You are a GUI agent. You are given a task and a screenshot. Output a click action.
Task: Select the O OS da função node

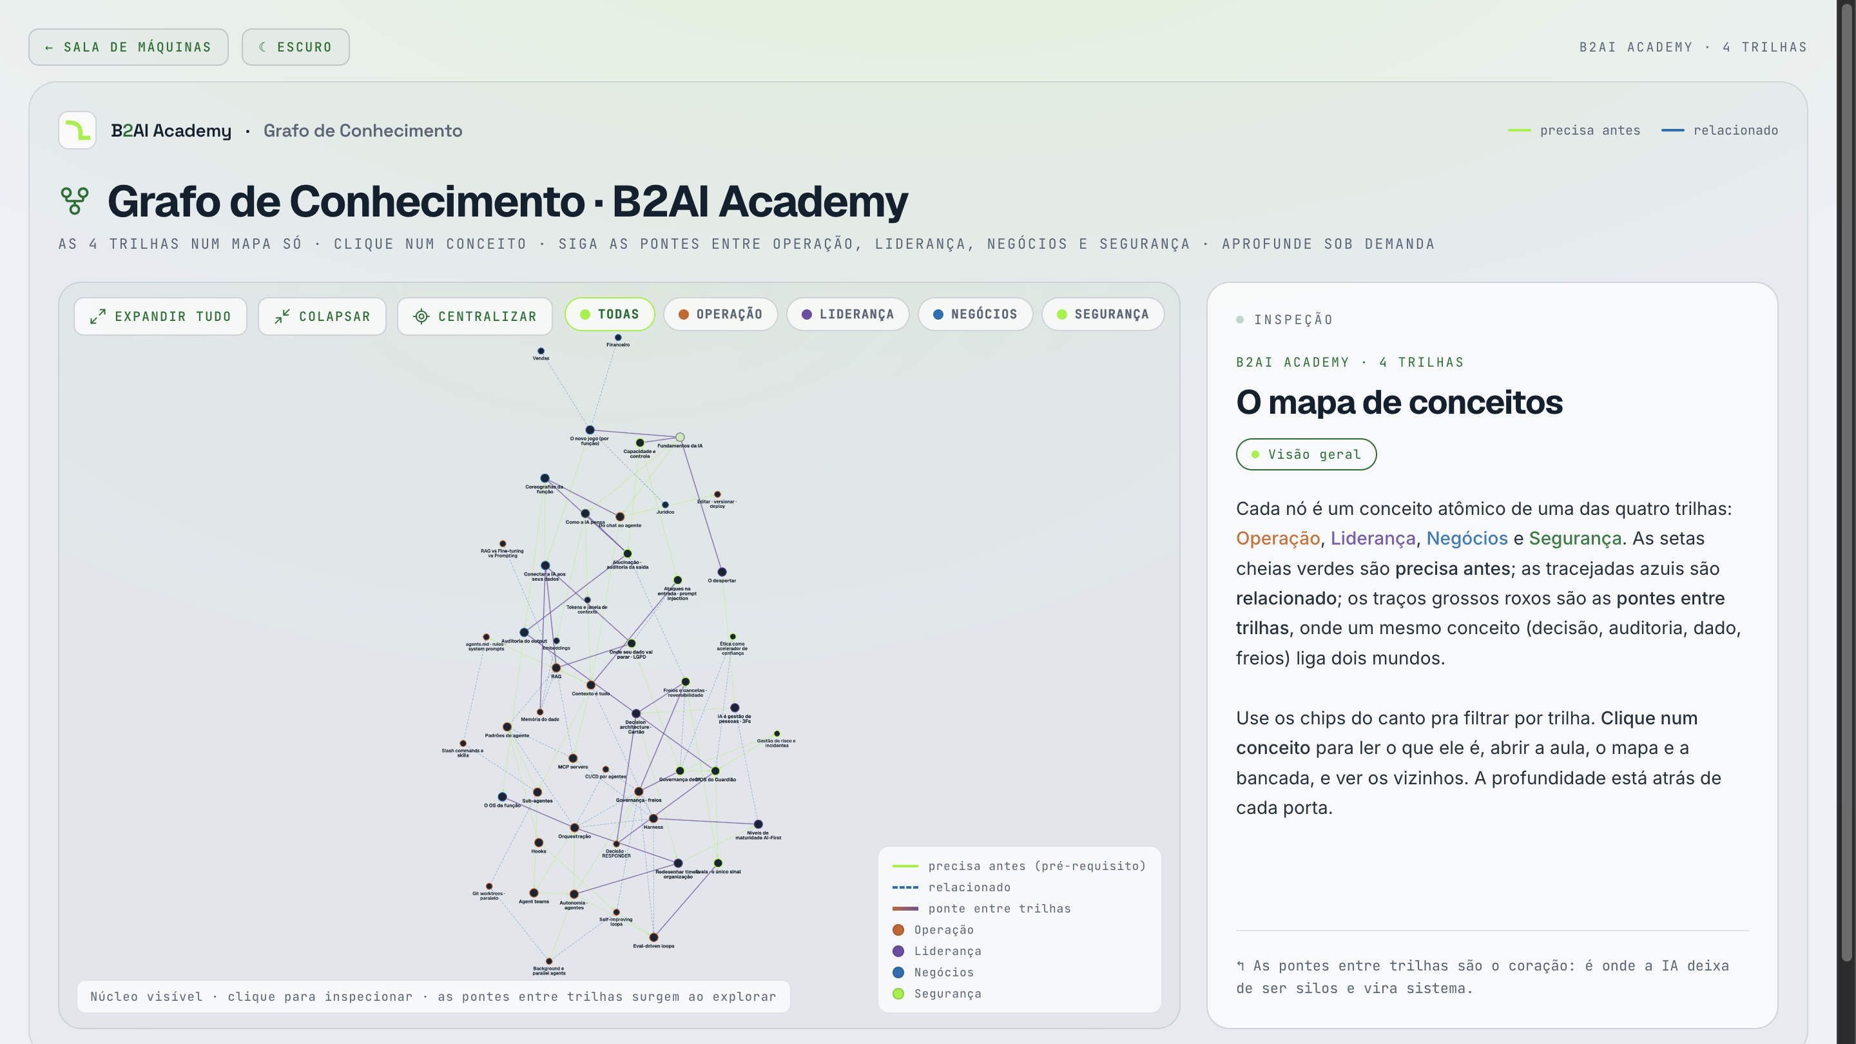502,797
